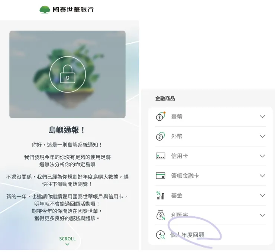Expand the 臺幣 section chevron
Image resolution: width=275 pixels, height=252 pixels.
[x=262, y=117]
